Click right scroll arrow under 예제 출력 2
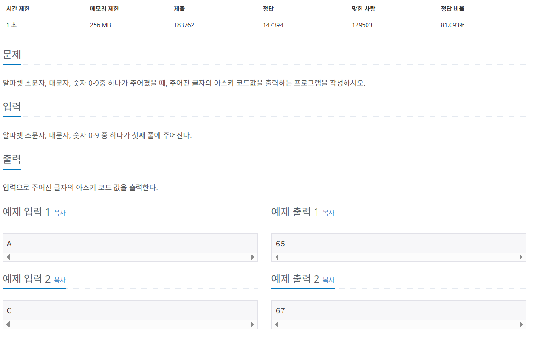537x338 pixels. [521, 323]
